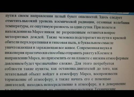Click the word "обители"
The image size is (134, 97).
tap(12, 42)
